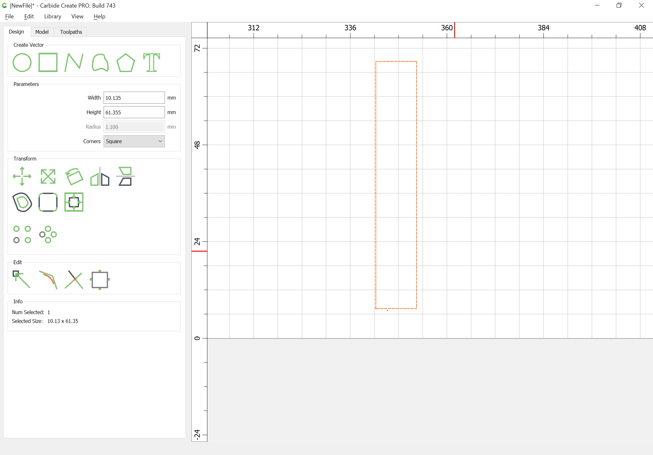Click the Width input field
Viewport: 653px width, 455px height.
pyautogui.click(x=134, y=98)
